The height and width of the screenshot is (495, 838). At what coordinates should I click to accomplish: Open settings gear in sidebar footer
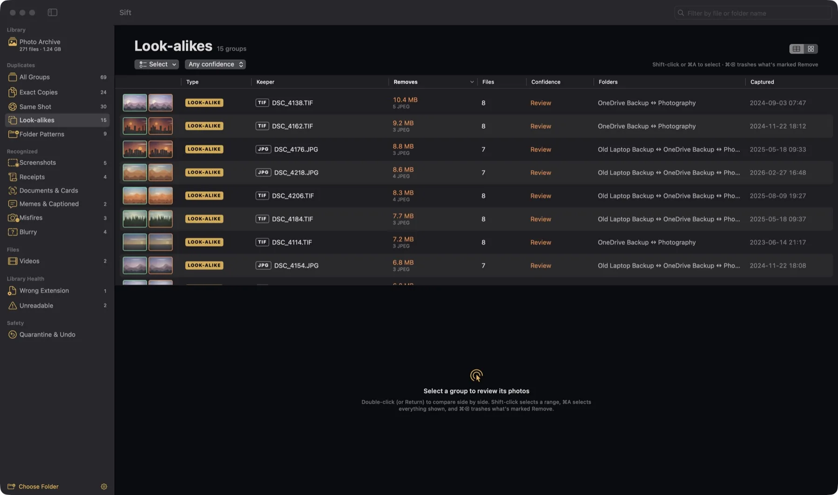[x=104, y=487]
